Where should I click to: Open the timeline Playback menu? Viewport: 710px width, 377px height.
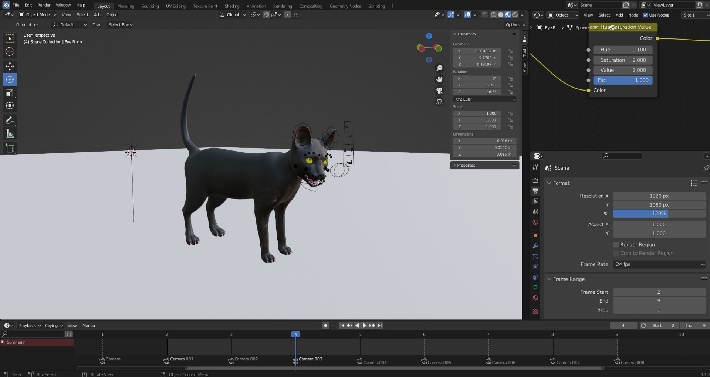[x=30, y=326]
